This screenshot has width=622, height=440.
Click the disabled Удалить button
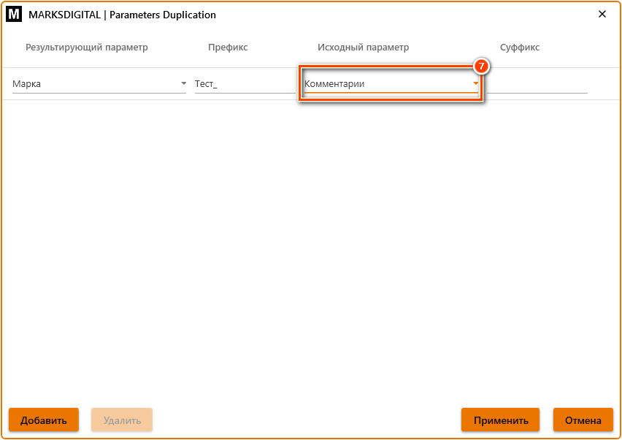coord(122,420)
